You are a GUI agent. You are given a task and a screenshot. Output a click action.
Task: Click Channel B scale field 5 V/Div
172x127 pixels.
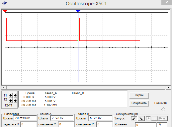(x=101, y=118)
